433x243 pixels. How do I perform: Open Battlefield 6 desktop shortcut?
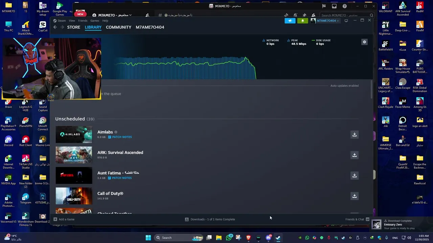pyautogui.click(x=386, y=46)
